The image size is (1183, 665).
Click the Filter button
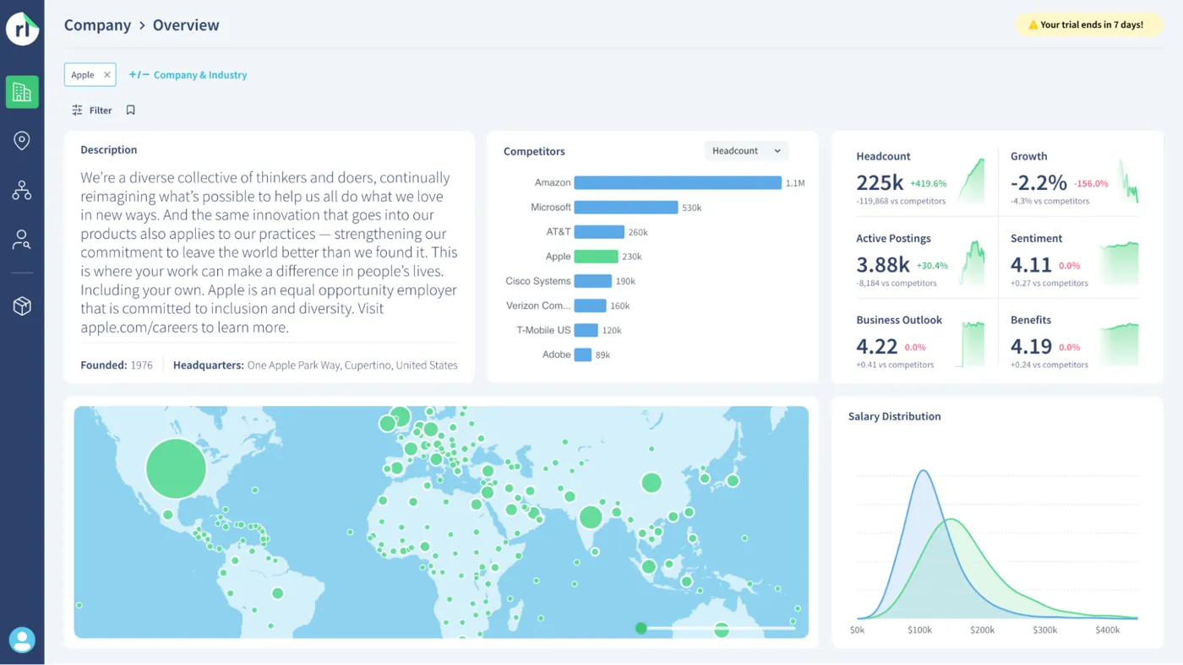click(92, 110)
